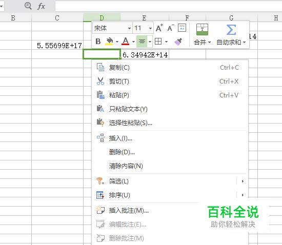This screenshot has height=245, width=282.
Task: Choose 粘贴(P) from context menu
Action: pos(170,95)
